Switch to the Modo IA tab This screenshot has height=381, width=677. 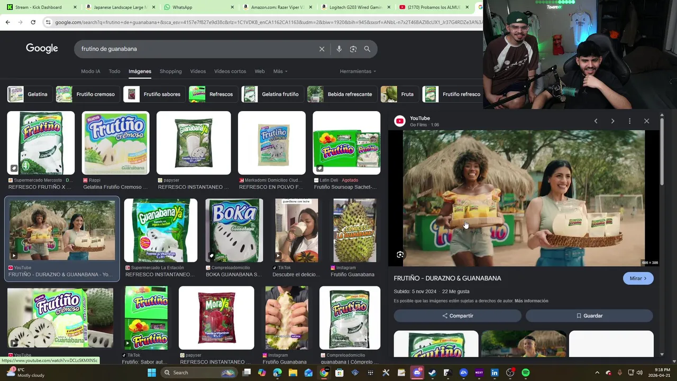pos(90,71)
